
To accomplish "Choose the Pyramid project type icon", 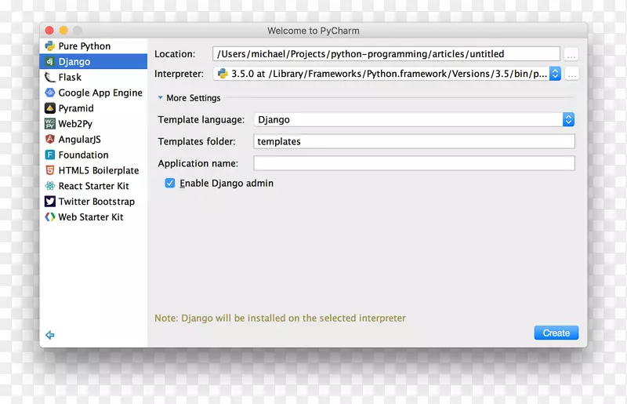I will pos(49,108).
